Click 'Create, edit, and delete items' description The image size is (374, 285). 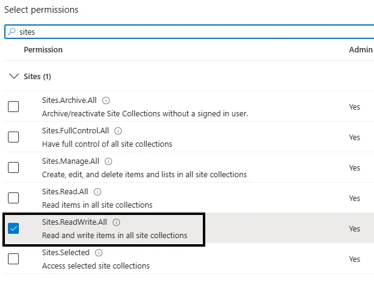click(x=144, y=175)
